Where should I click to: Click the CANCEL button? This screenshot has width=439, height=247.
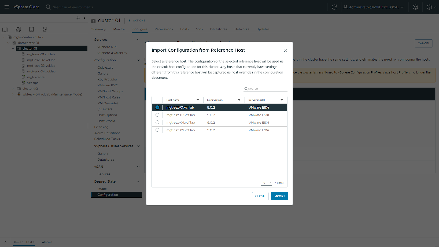point(424,43)
